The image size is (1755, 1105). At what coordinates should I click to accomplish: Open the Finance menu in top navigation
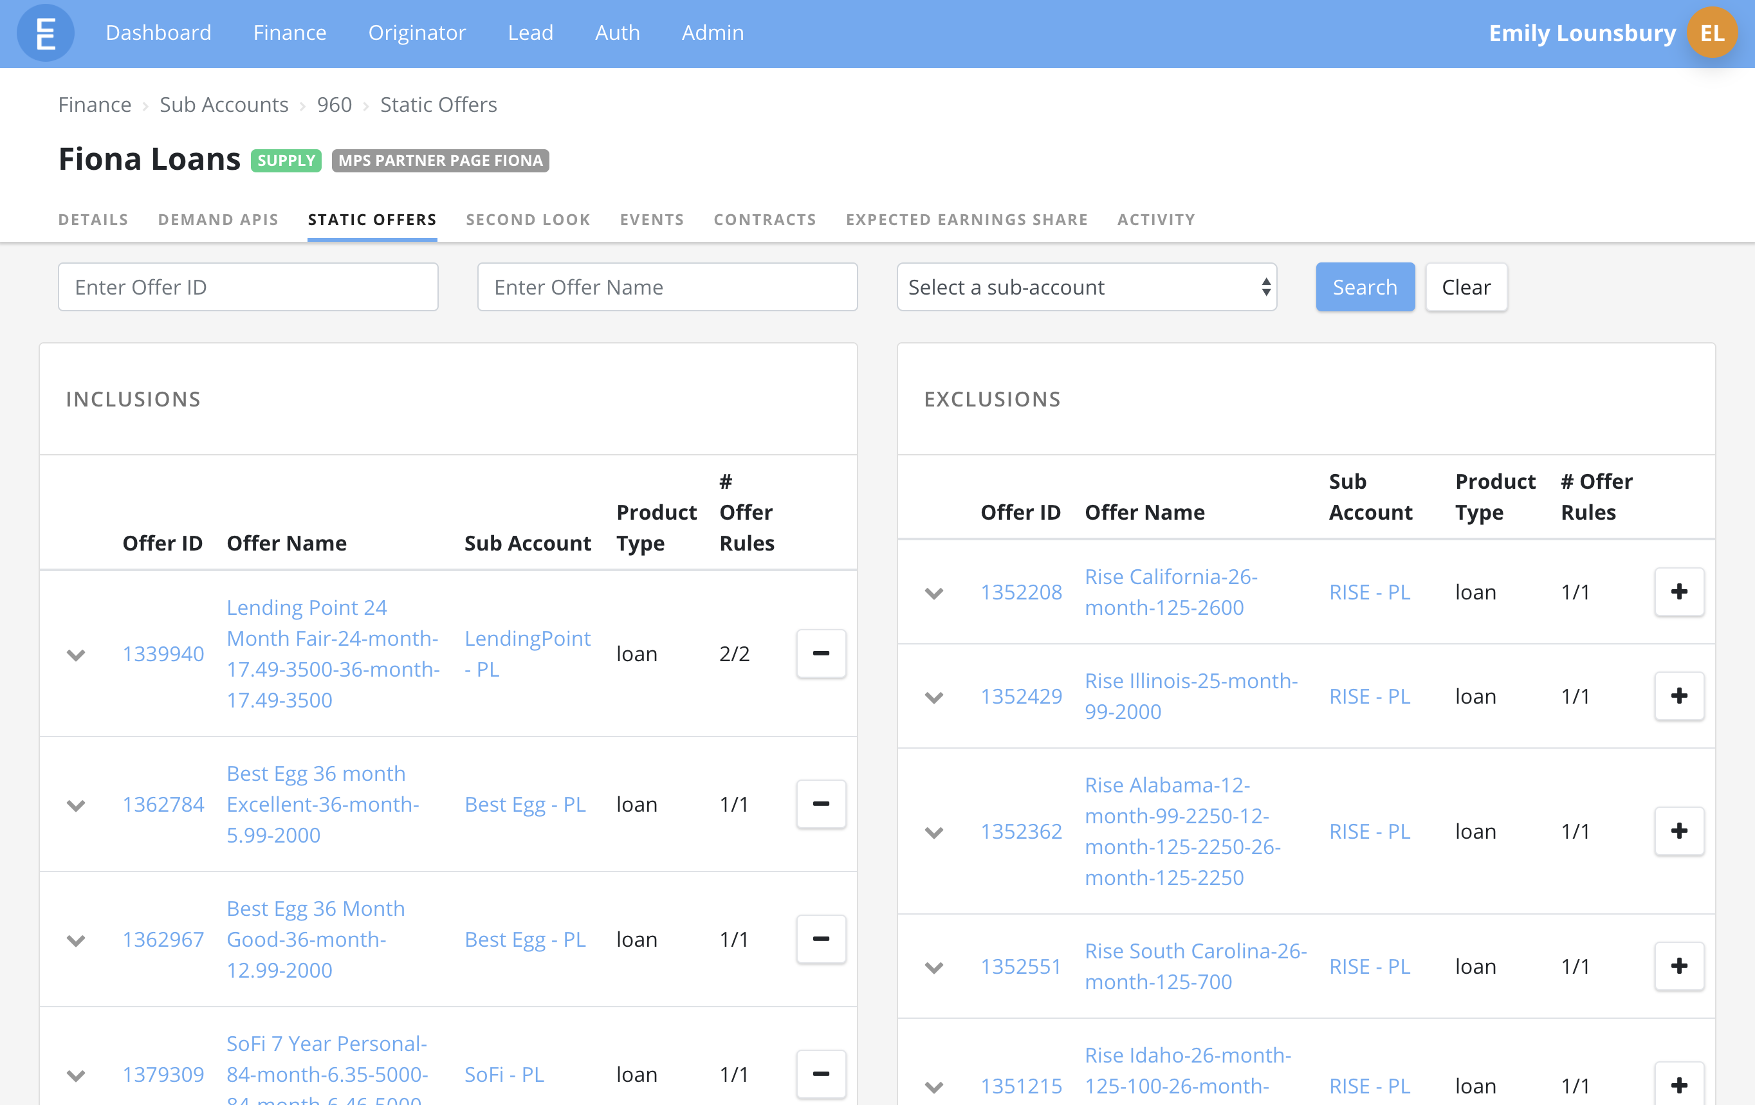[x=289, y=33]
